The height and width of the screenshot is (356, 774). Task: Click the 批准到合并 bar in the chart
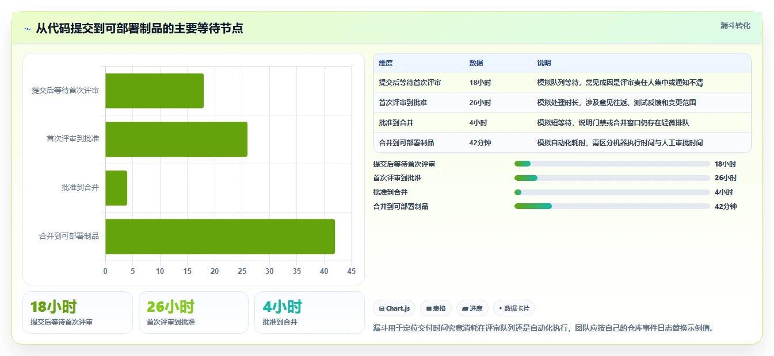pyautogui.click(x=116, y=188)
